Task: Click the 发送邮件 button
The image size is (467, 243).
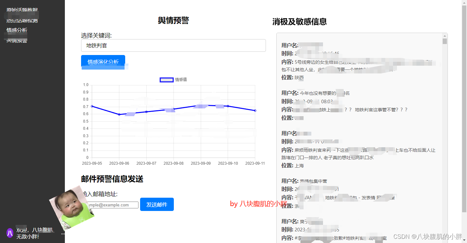Action: tap(157, 204)
